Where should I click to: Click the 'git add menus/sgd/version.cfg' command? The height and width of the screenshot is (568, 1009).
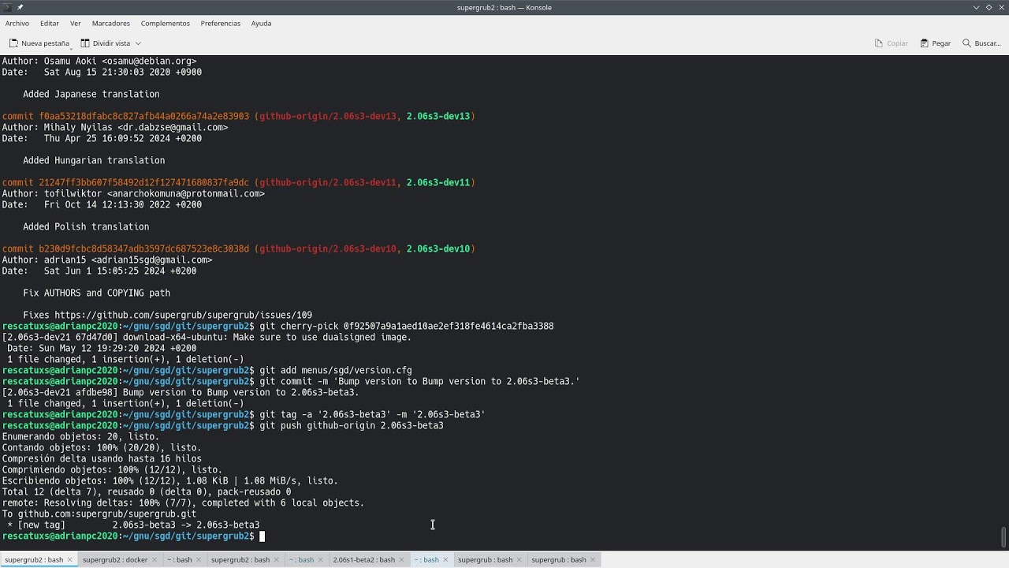(x=336, y=370)
